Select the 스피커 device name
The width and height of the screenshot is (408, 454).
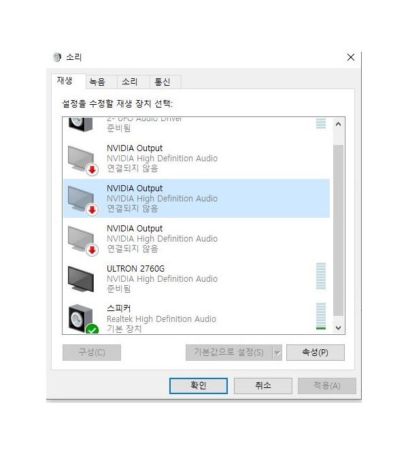click(x=118, y=308)
